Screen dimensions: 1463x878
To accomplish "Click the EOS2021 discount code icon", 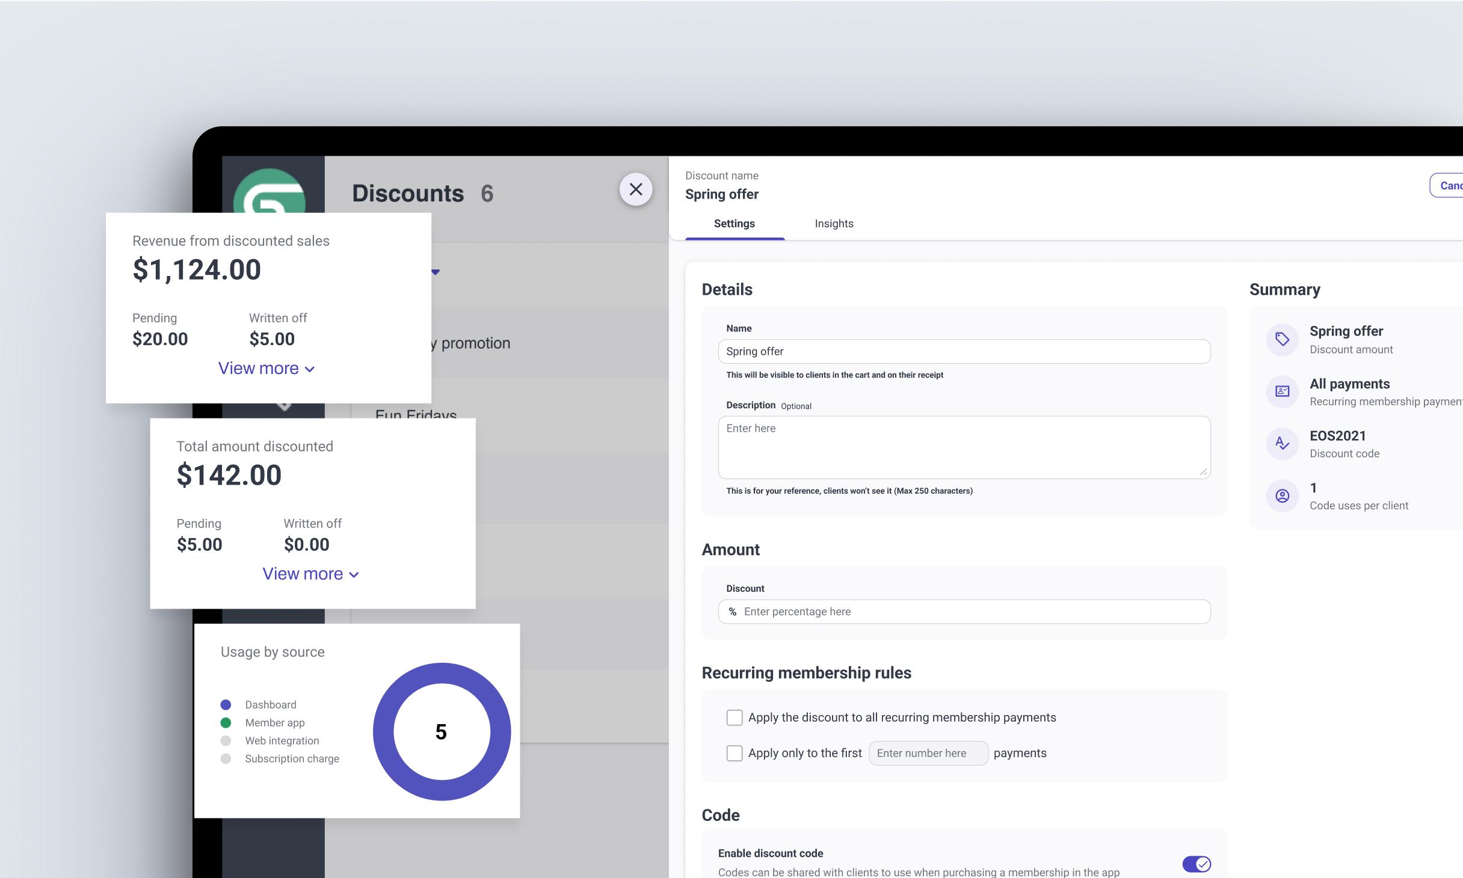I will pyautogui.click(x=1282, y=444).
